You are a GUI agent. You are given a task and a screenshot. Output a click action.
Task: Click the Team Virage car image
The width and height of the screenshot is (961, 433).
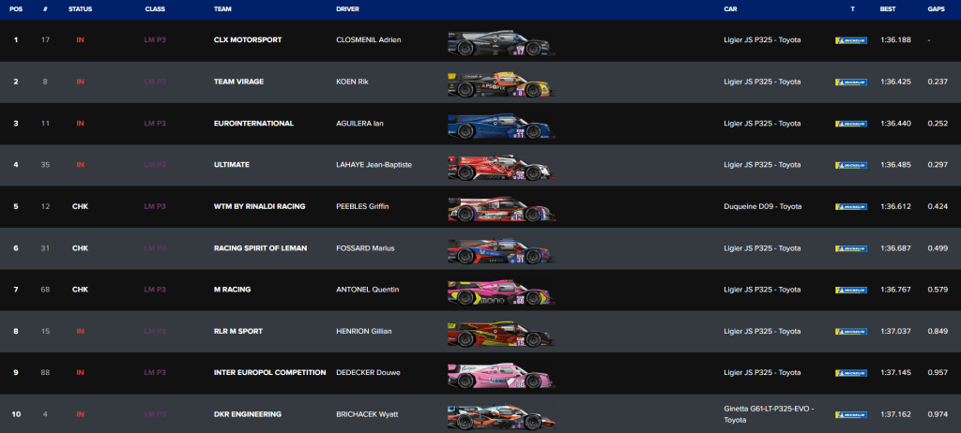click(501, 84)
